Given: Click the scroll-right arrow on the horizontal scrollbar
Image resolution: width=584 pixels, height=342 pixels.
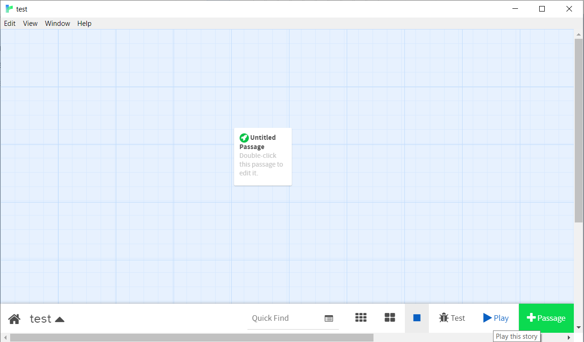Looking at the screenshot, I should pos(569,338).
